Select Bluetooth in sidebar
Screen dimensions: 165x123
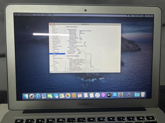(x=55, y=32)
